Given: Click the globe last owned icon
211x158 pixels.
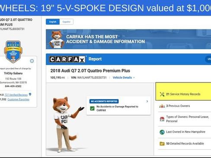Looking at the screenshot, I should (162, 132).
